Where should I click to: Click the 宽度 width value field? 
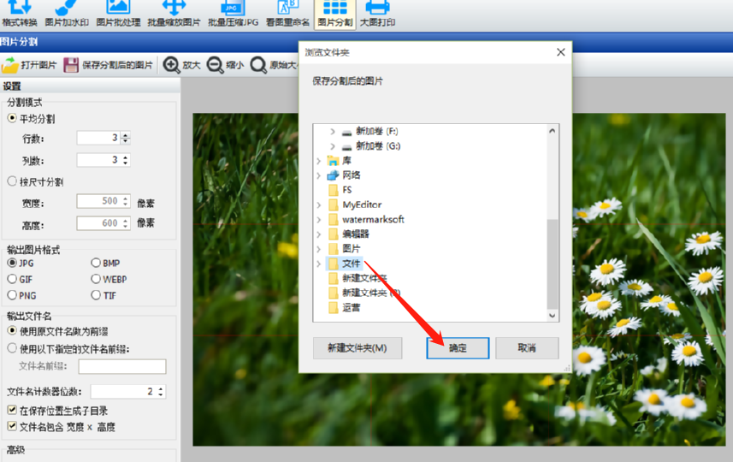click(103, 201)
